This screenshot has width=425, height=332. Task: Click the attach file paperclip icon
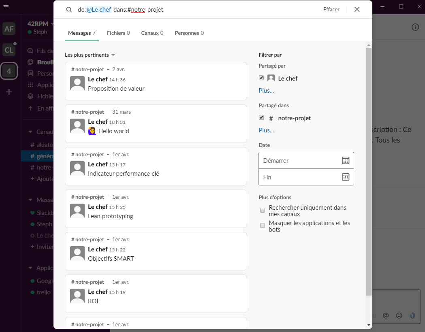click(412, 315)
